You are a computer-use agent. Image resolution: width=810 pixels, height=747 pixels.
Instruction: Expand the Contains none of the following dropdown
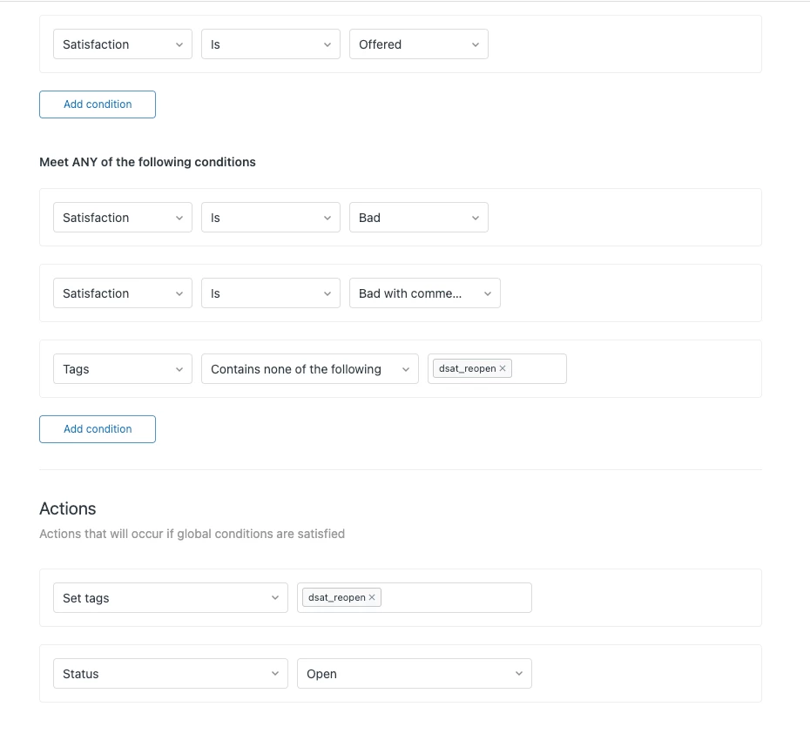point(309,369)
